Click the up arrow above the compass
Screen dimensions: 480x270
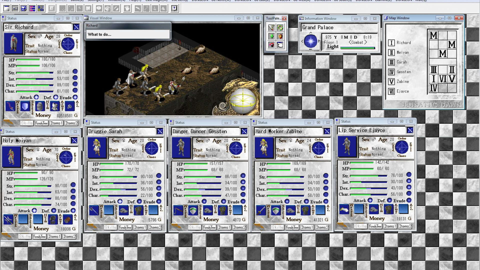[310, 33]
